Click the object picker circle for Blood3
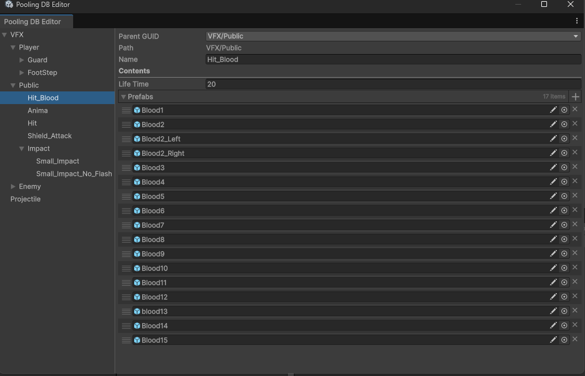585x376 pixels. click(564, 167)
